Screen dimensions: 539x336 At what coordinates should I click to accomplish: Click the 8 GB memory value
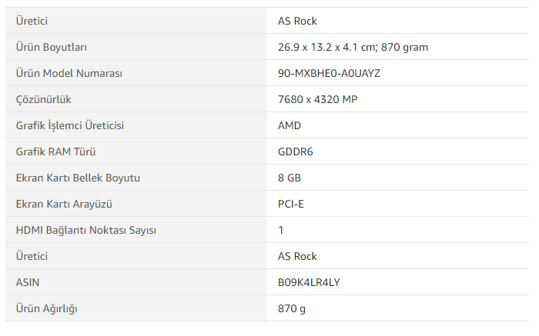coord(290,178)
